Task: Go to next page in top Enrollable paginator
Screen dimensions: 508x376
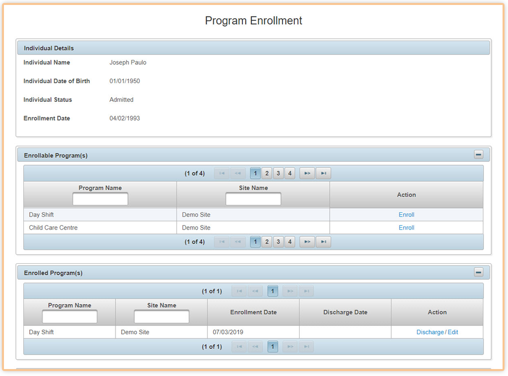Action: [x=307, y=173]
